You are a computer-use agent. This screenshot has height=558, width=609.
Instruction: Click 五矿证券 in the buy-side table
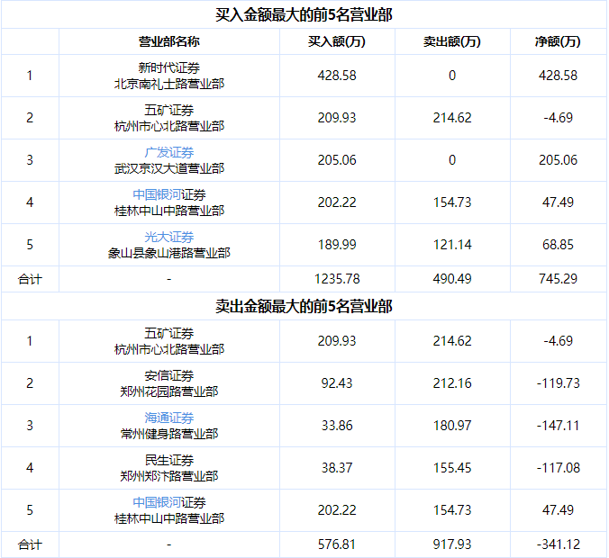click(169, 110)
